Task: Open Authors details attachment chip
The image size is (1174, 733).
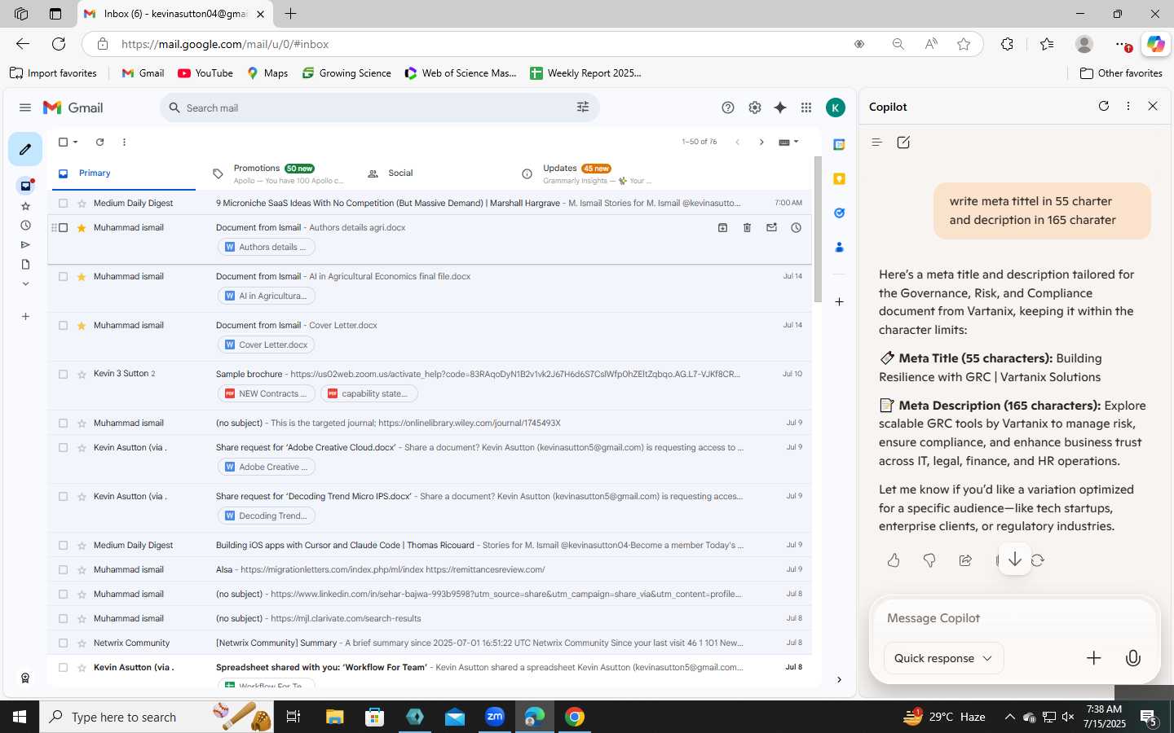Action: click(x=267, y=247)
